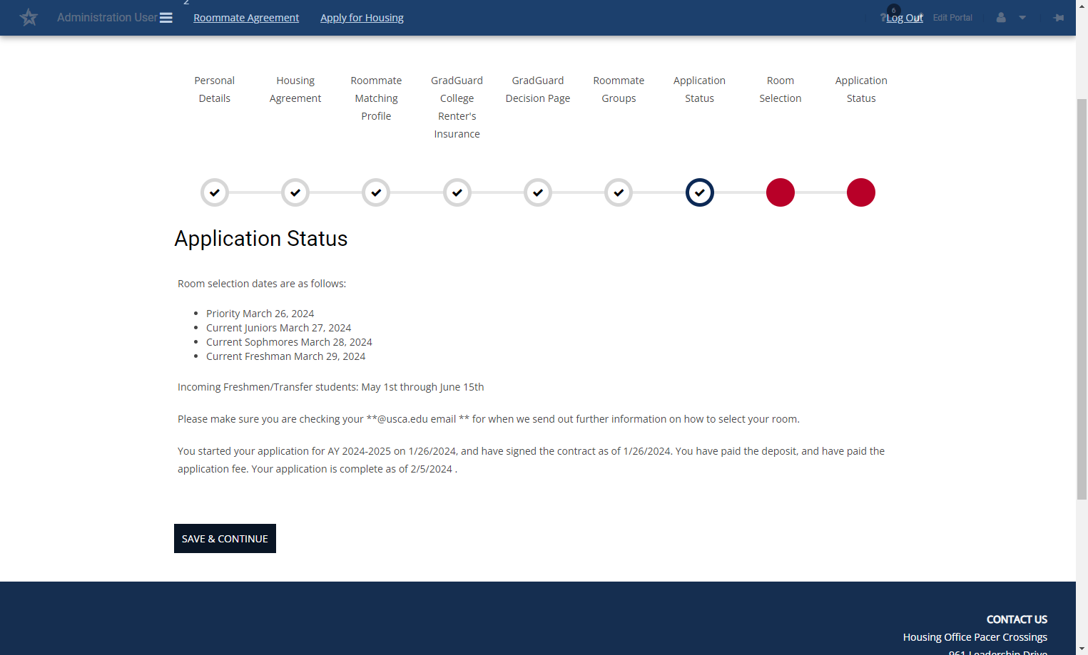Select the Roommate Matching Profile step label
The height and width of the screenshot is (655, 1088).
[376, 98]
